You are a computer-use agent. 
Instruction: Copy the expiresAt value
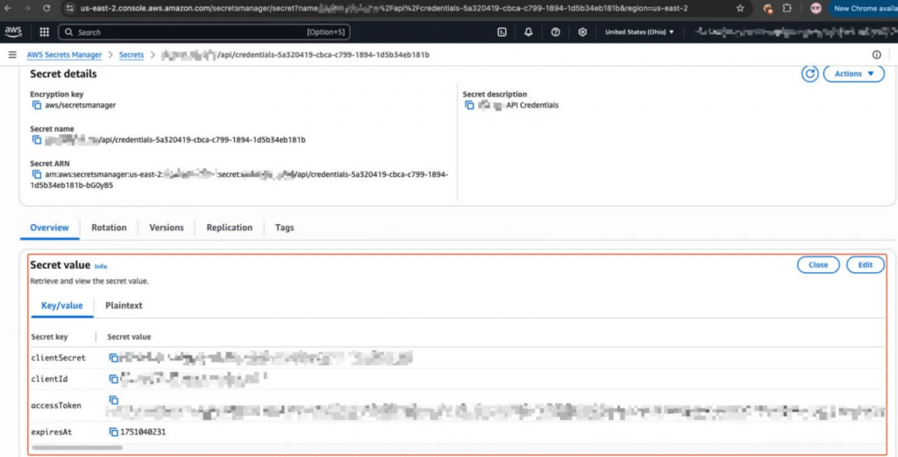tap(113, 432)
